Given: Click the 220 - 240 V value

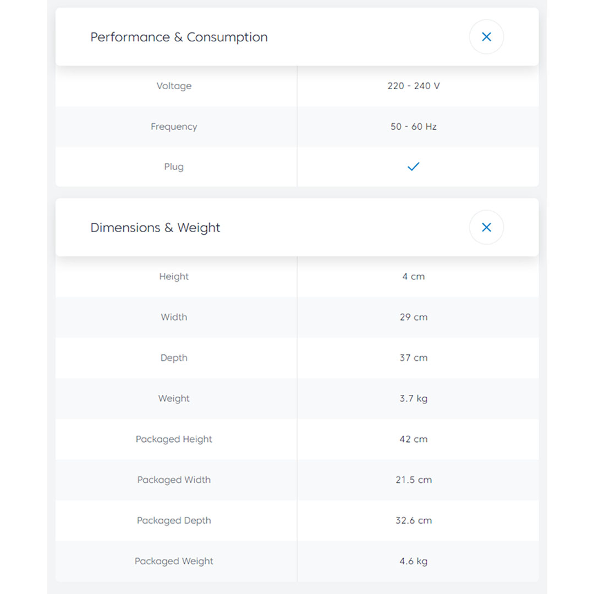Looking at the screenshot, I should pyautogui.click(x=413, y=86).
